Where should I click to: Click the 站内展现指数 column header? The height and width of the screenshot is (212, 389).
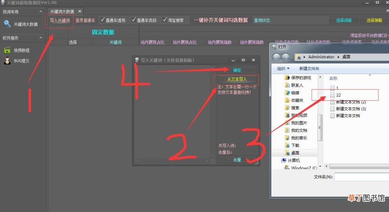(220, 42)
